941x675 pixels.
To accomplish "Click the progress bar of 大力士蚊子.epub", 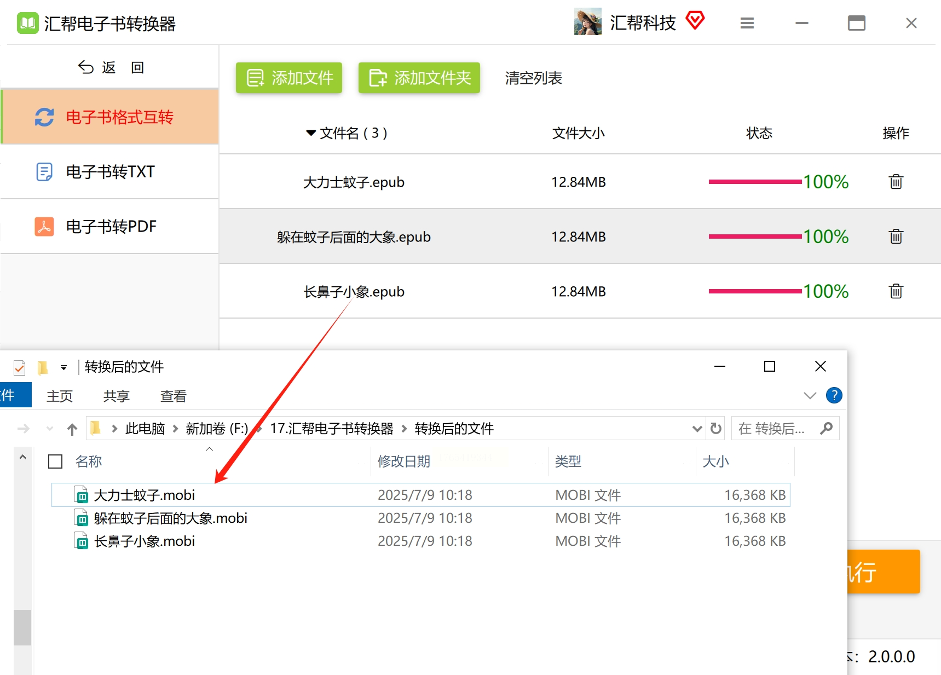I will [x=755, y=182].
